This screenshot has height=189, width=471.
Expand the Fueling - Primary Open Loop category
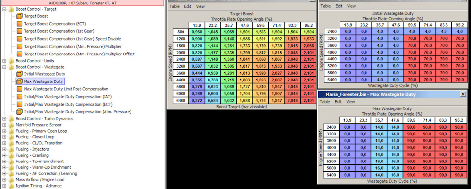coord(4,131)
